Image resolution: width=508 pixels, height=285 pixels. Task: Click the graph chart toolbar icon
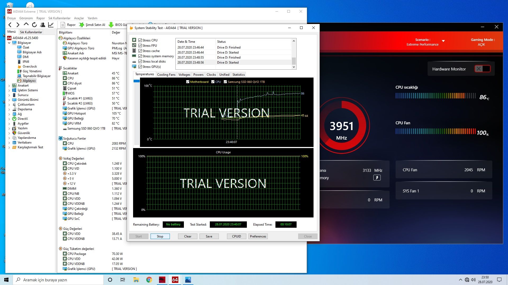click(51, 25)
